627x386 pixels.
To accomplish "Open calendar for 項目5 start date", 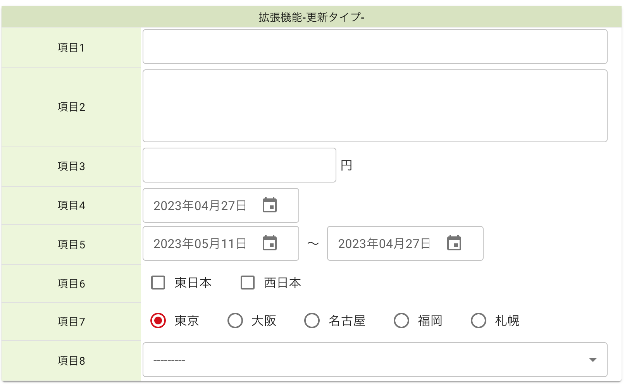I will (x=270, y=243).
